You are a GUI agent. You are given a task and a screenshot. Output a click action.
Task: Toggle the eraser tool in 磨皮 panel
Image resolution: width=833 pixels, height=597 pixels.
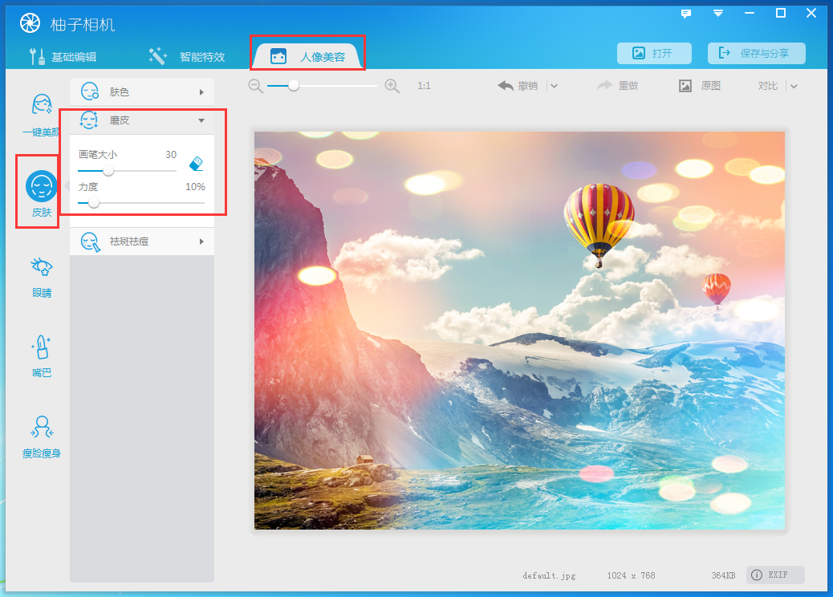(196, 164)
